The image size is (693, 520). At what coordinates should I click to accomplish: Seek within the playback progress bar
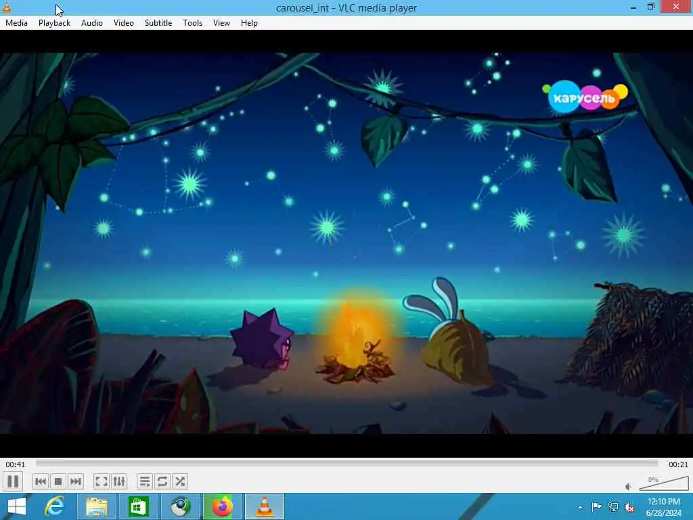tap(347, 463)
